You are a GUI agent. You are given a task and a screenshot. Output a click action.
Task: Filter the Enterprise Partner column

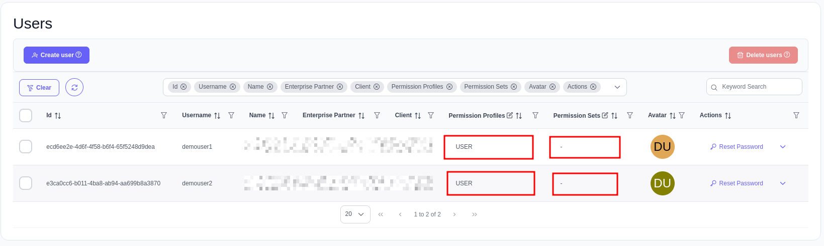click(x=377, y=115)
